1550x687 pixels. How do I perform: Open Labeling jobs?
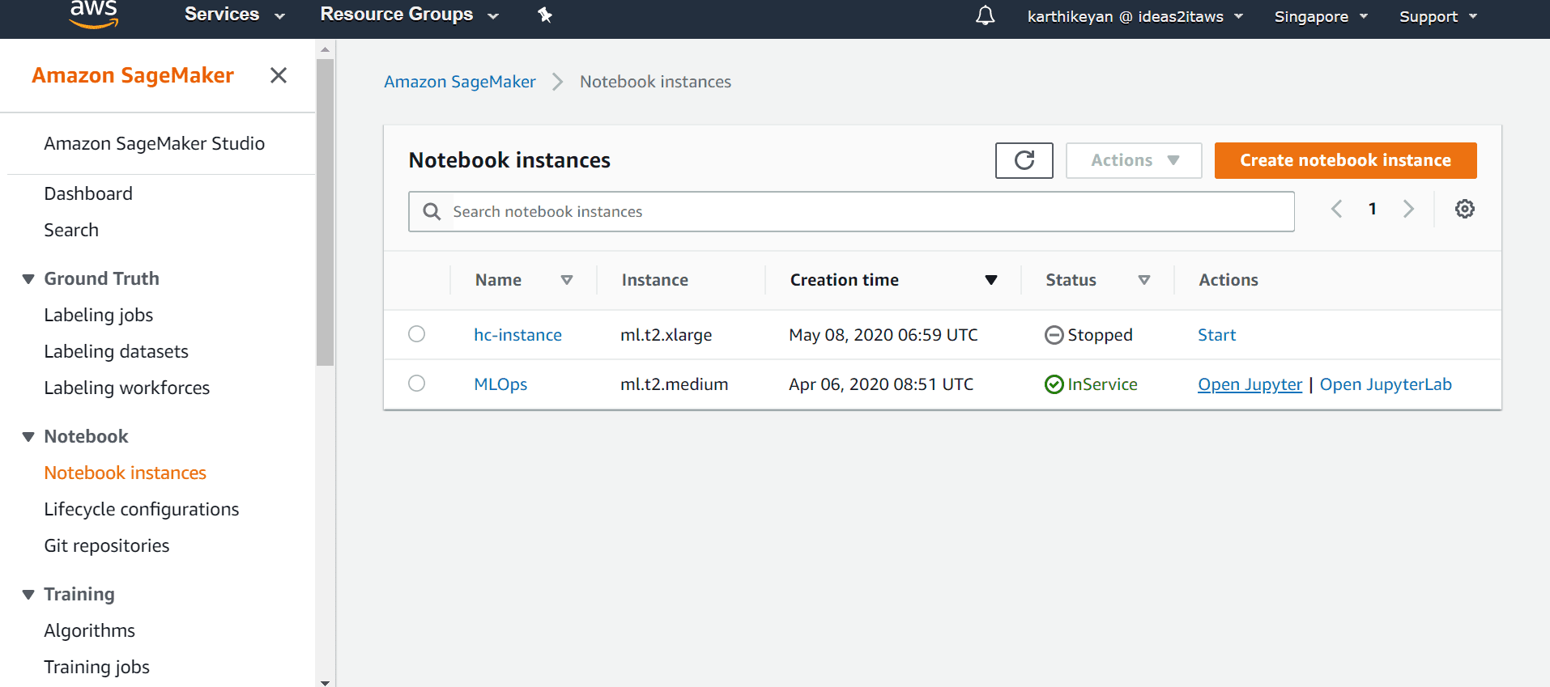[x=98, y=315]
